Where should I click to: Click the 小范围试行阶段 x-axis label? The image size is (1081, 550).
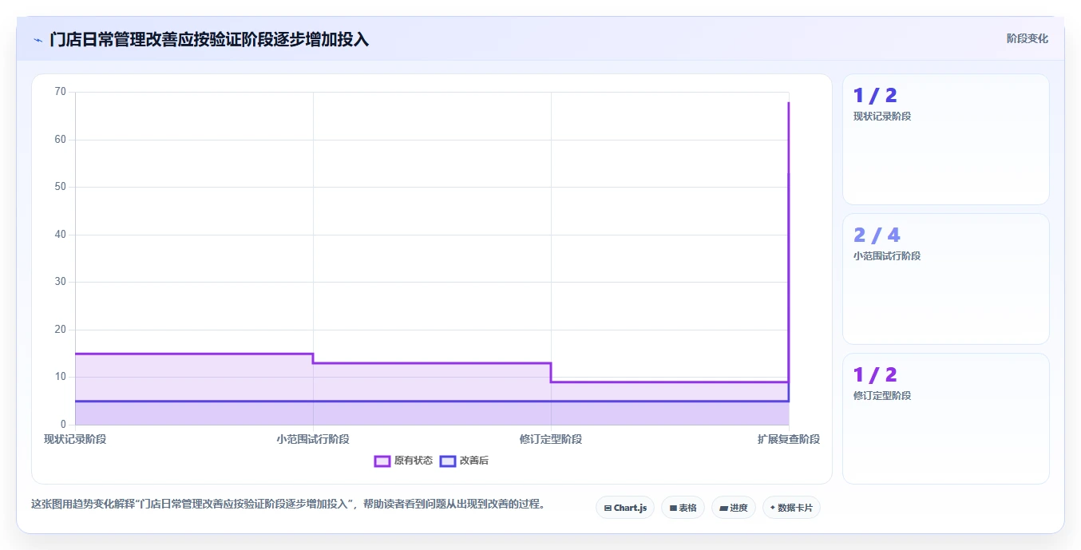[313, 439]
